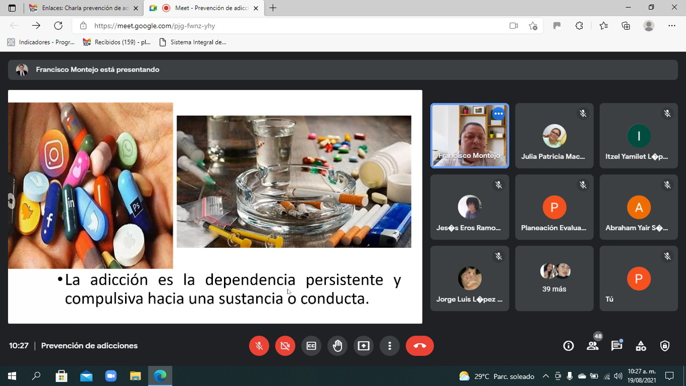Open host controls shield lock icon

click(x=665, y=346)
